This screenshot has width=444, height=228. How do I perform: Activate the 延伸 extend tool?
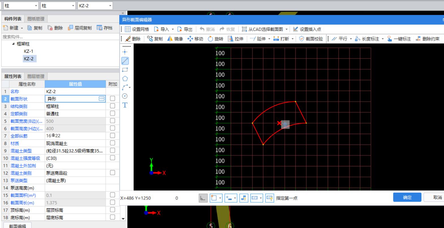(x=258, y=39)
